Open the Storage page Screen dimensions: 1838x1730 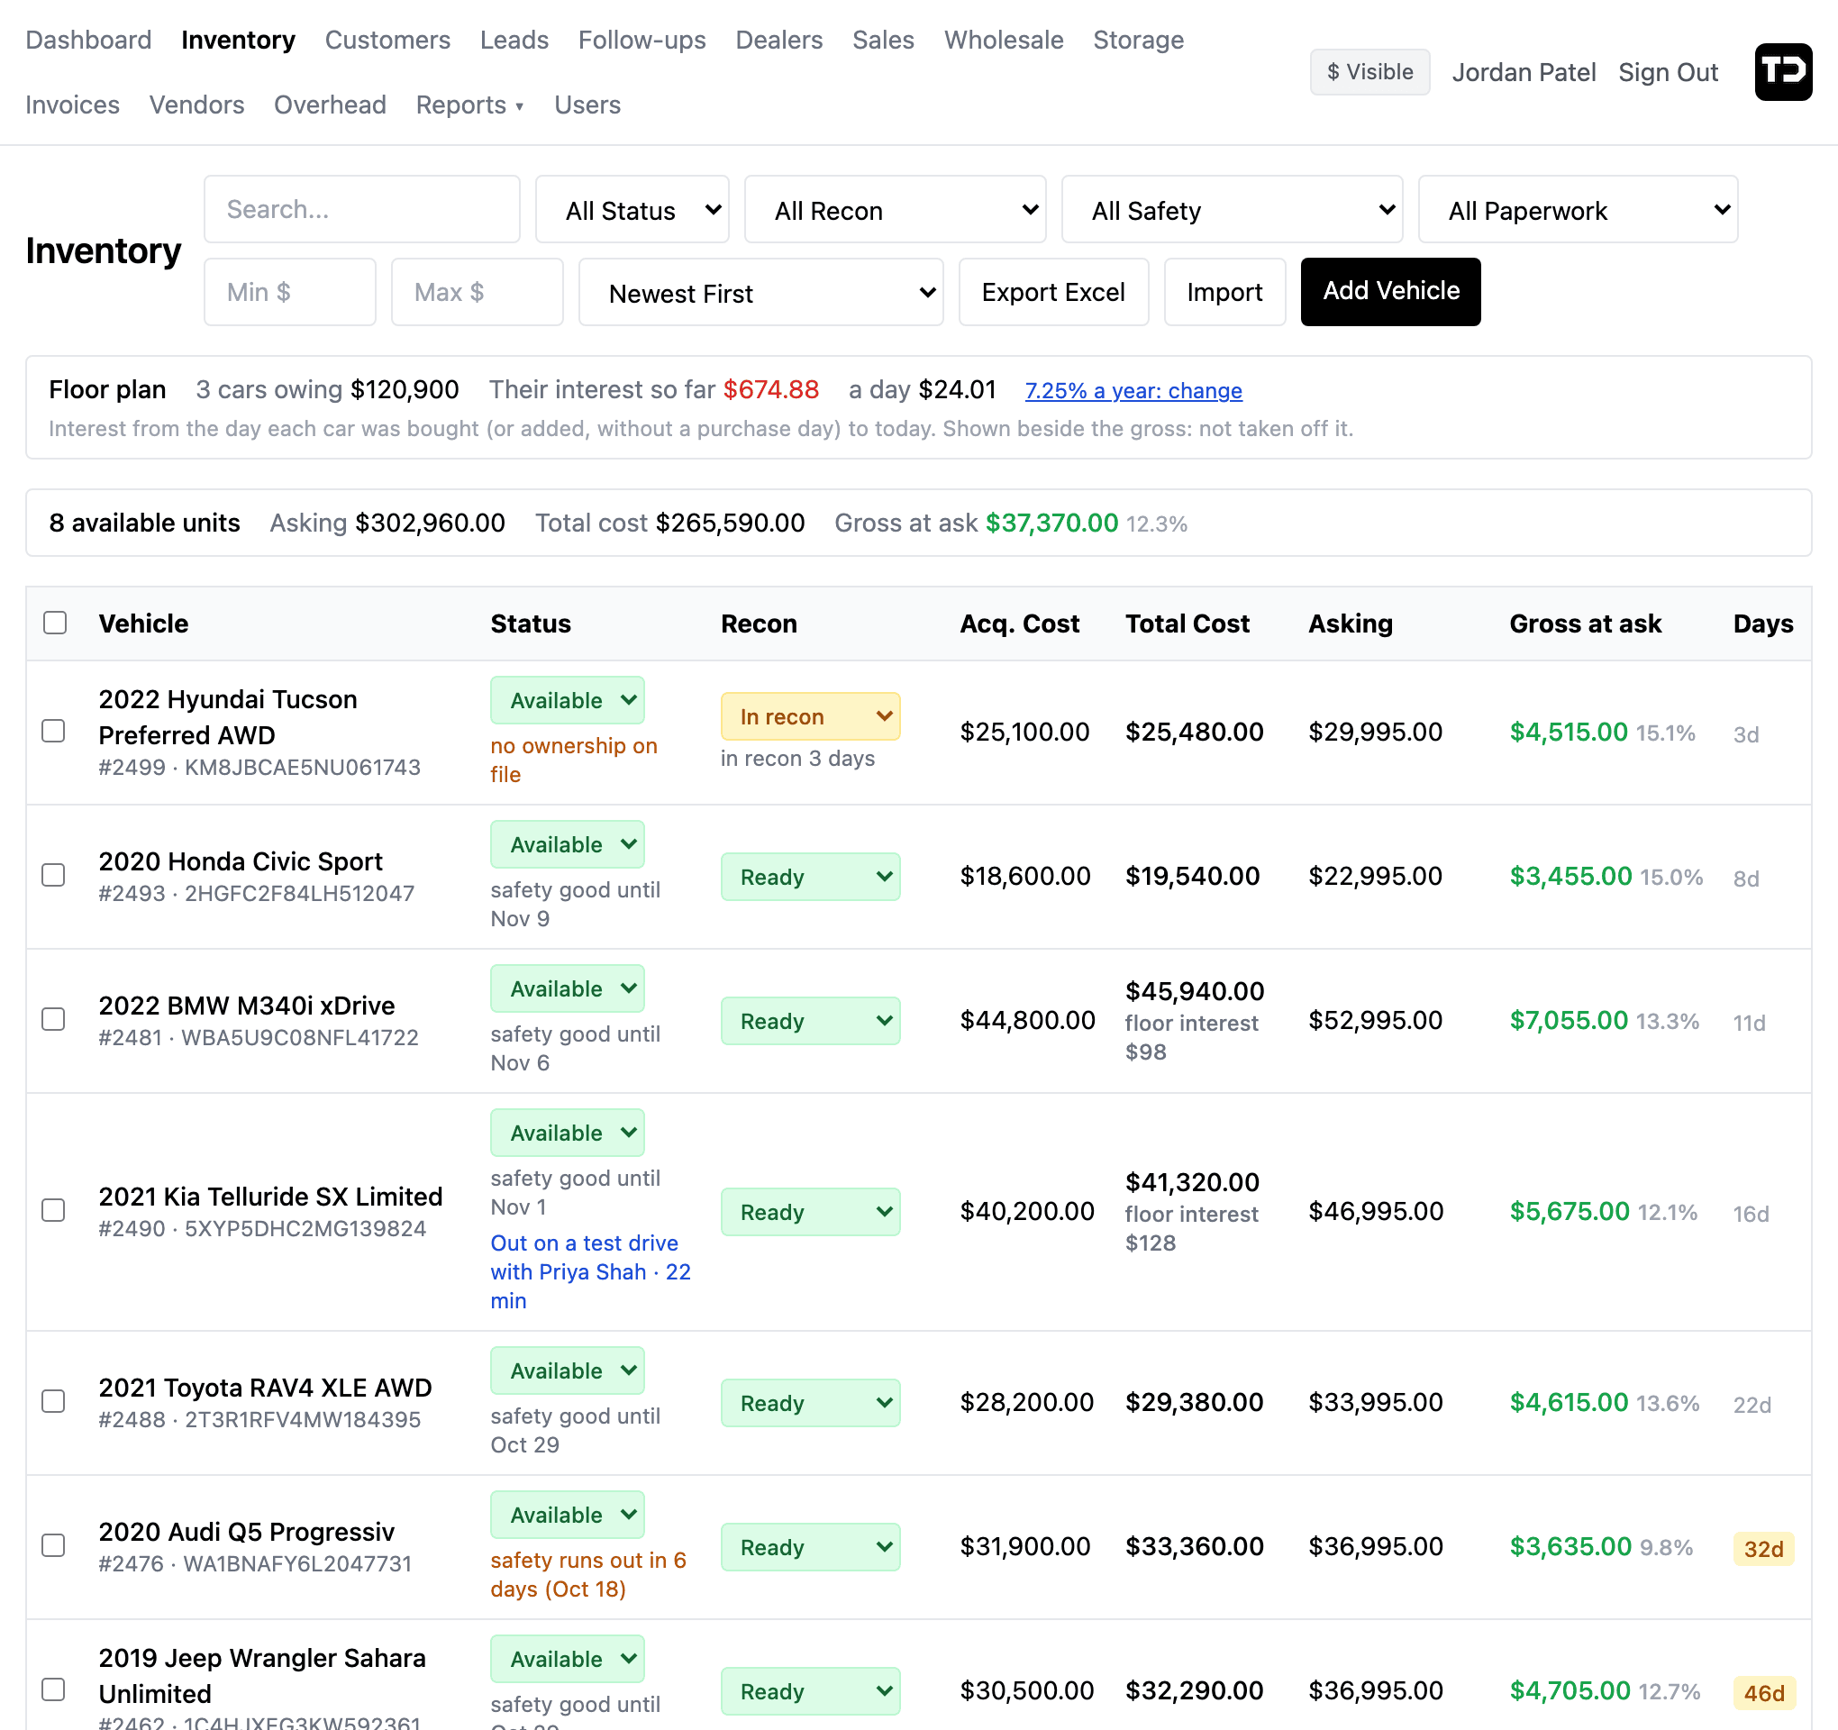[x=1138, y=40]
